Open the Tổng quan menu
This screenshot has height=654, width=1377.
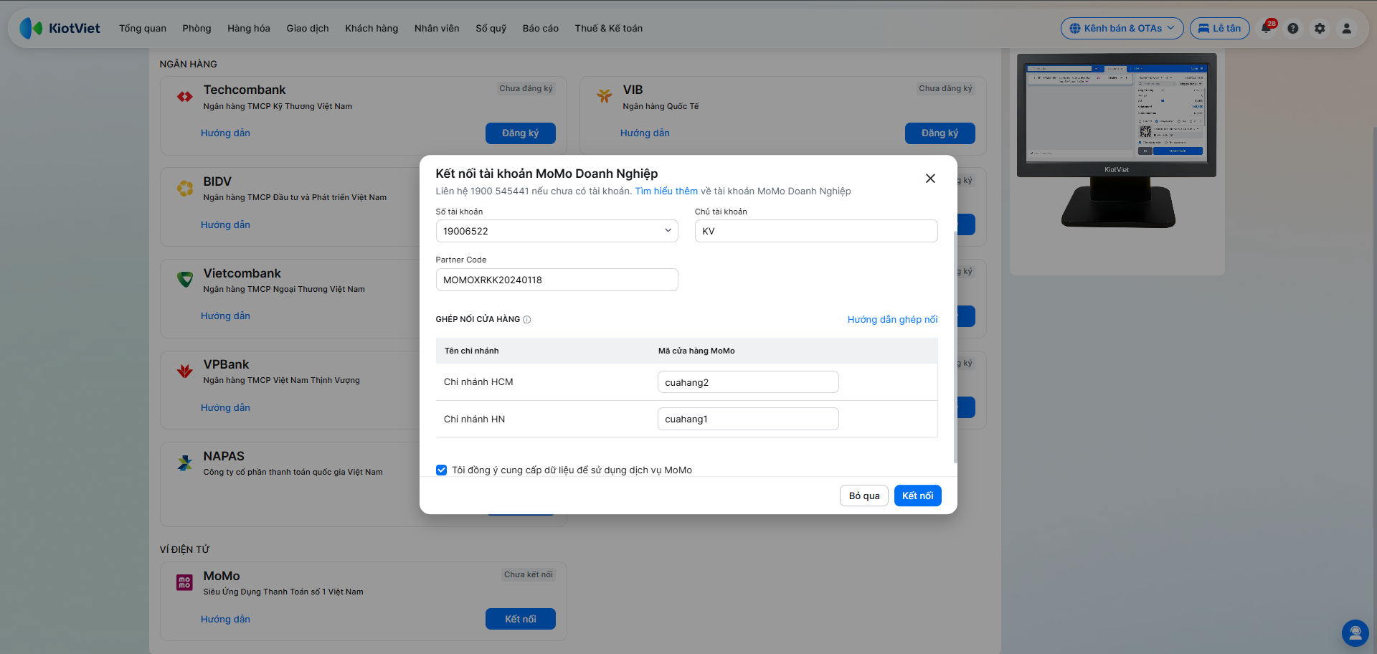[x=143, y=28]
